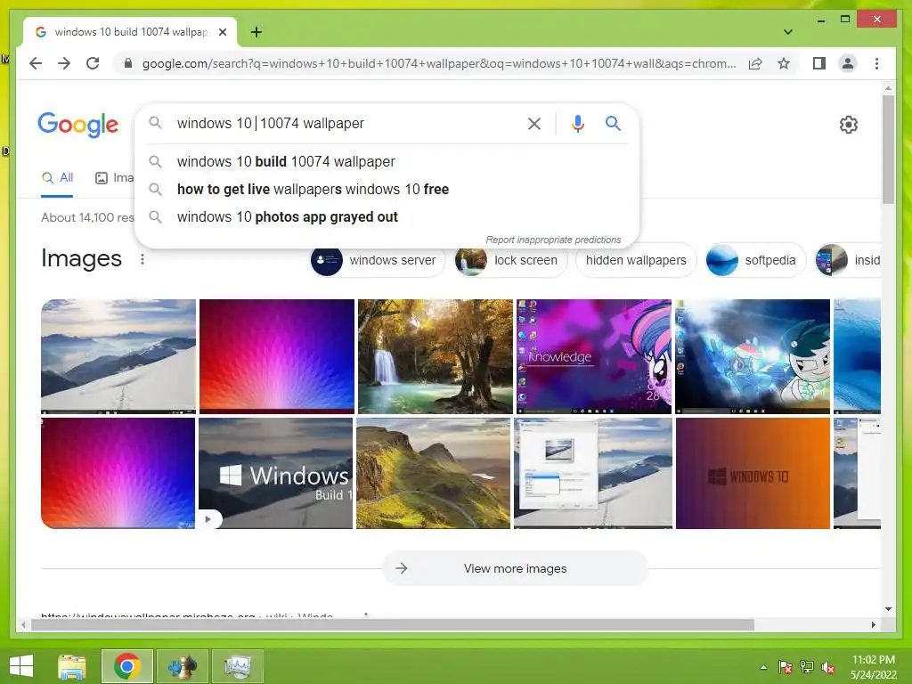Open the pony 'knowledge' desktop thumbnail
The image size is (912, 684).
[x=594, y=356]
